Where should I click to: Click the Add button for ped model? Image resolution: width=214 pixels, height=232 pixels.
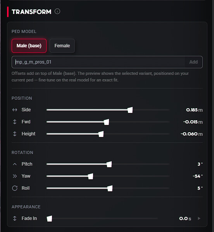tap(193, 62)
